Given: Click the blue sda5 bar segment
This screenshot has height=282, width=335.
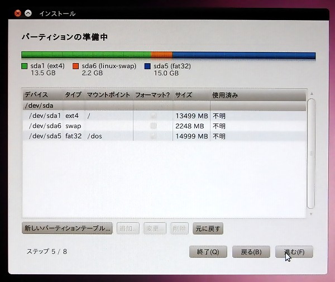Looking at the screenshot, I should [x=244, y=55].
